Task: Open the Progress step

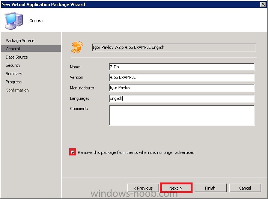Action: point(14,82)
